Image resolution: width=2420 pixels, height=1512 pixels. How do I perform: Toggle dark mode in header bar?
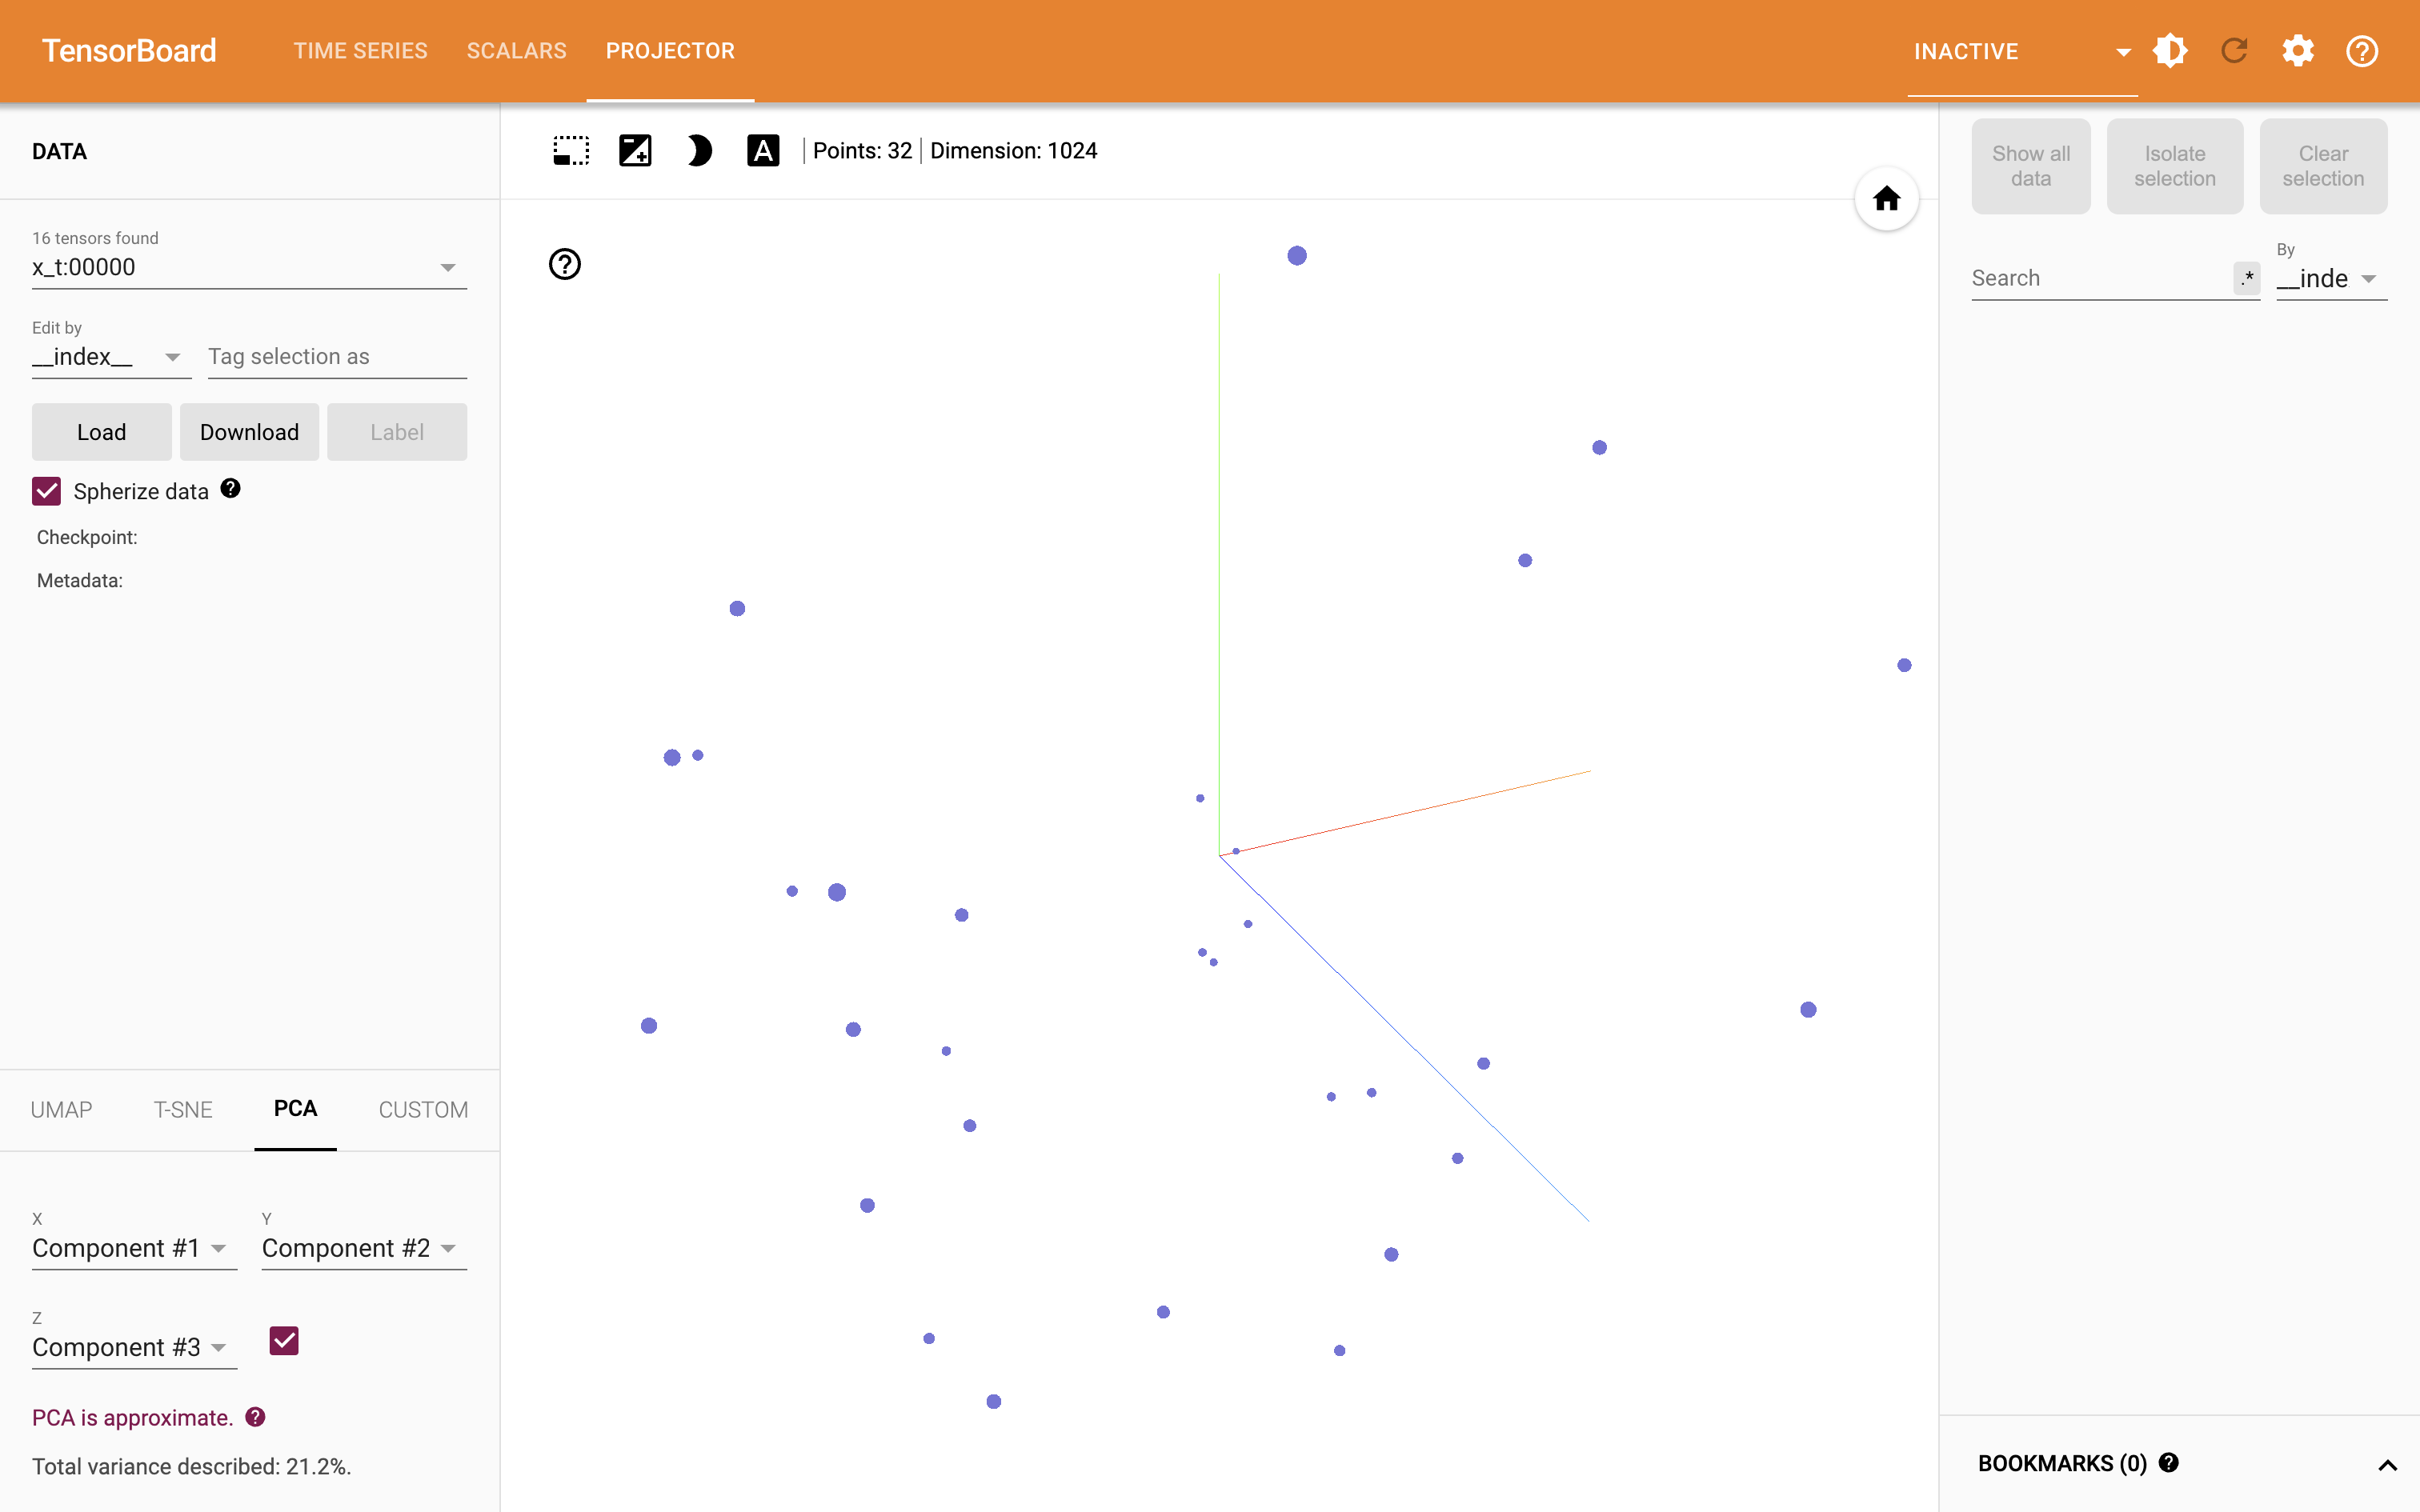[2170, 51]
